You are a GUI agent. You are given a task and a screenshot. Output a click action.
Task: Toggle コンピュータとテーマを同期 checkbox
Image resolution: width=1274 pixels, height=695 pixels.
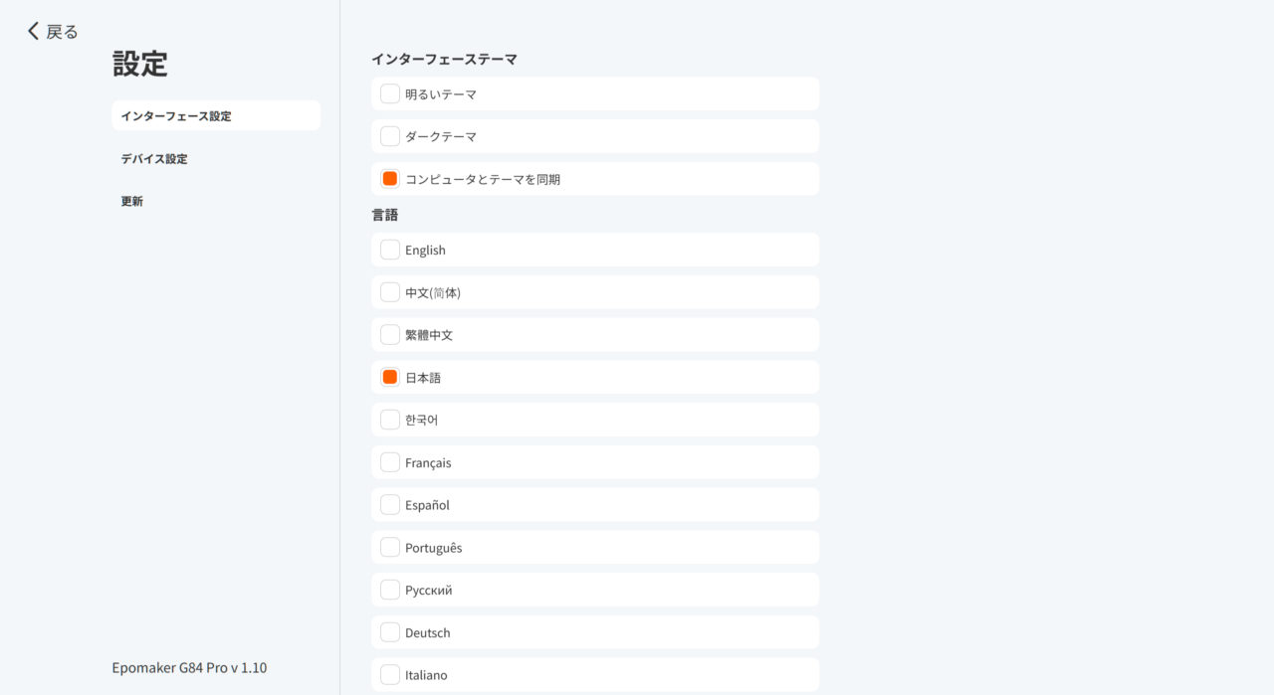pyautogui.click(x=390, y=179)
